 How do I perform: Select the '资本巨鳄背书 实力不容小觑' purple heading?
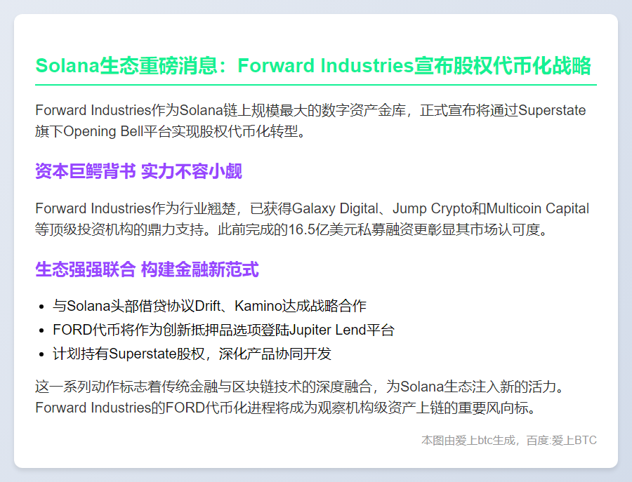click(138, 171)
